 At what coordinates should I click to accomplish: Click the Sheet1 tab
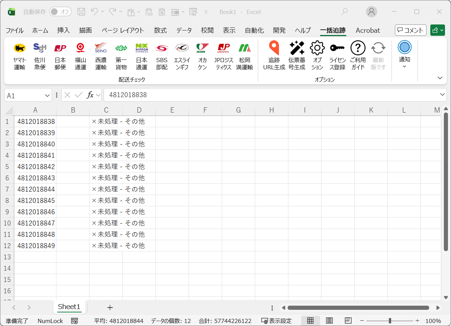click(69, 307)
